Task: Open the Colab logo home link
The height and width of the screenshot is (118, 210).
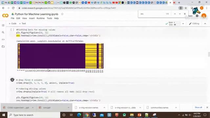Action: coord(5,15)
